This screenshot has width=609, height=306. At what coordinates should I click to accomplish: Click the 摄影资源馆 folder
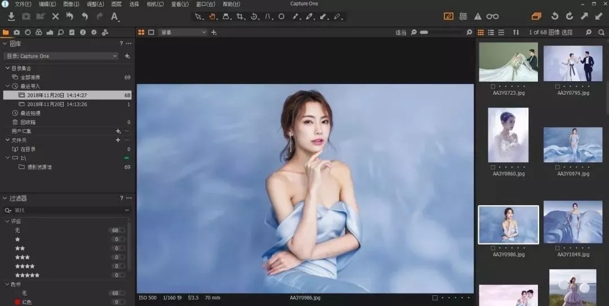point(39,167)
